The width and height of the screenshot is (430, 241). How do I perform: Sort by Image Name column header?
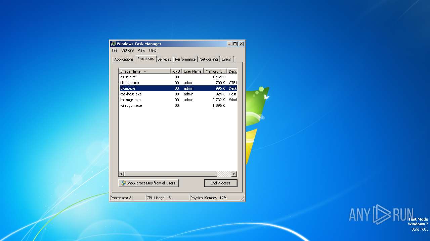[x=144, y=71]
